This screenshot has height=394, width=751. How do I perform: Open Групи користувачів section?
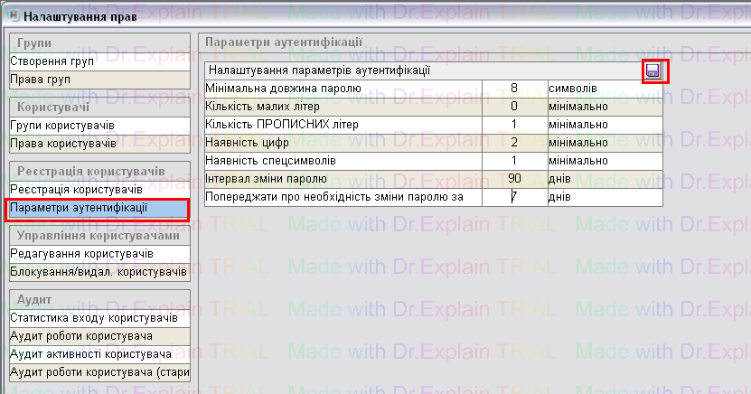tap(98, 125)
